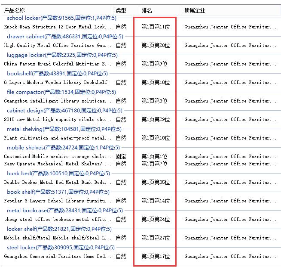Click product Guangzhou Commercial Furniture Home Bed

pos(58,256)
